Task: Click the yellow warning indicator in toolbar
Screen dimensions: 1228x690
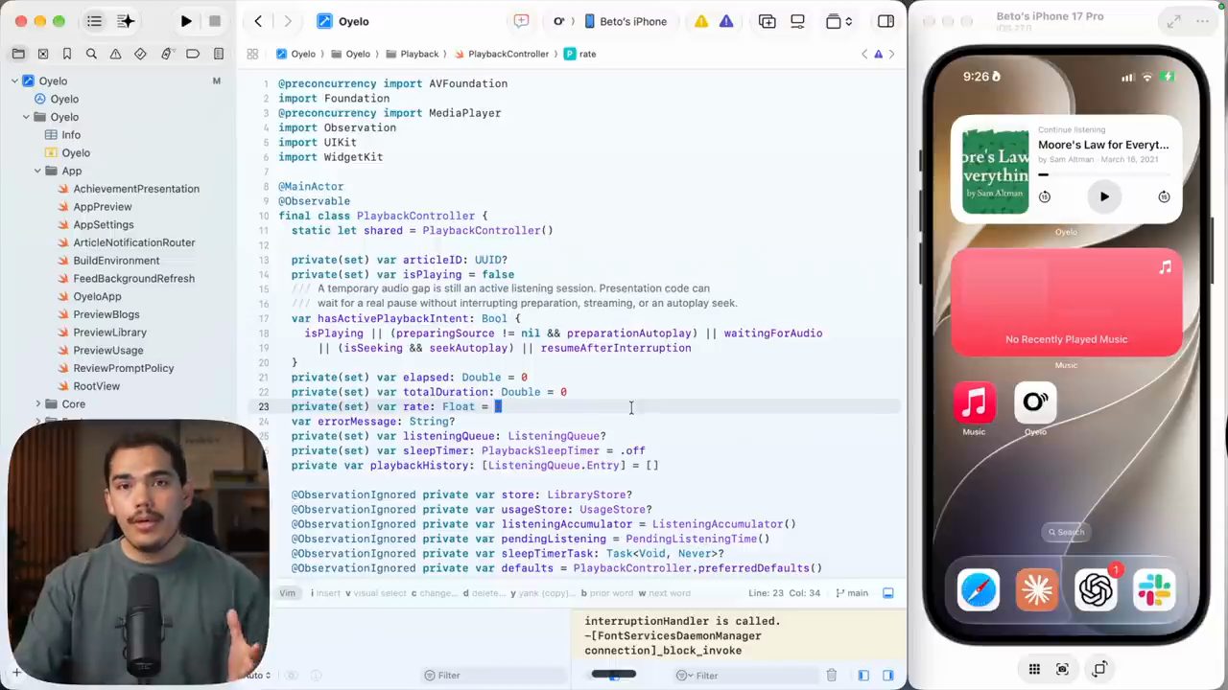Action: [x=701, y=21]
